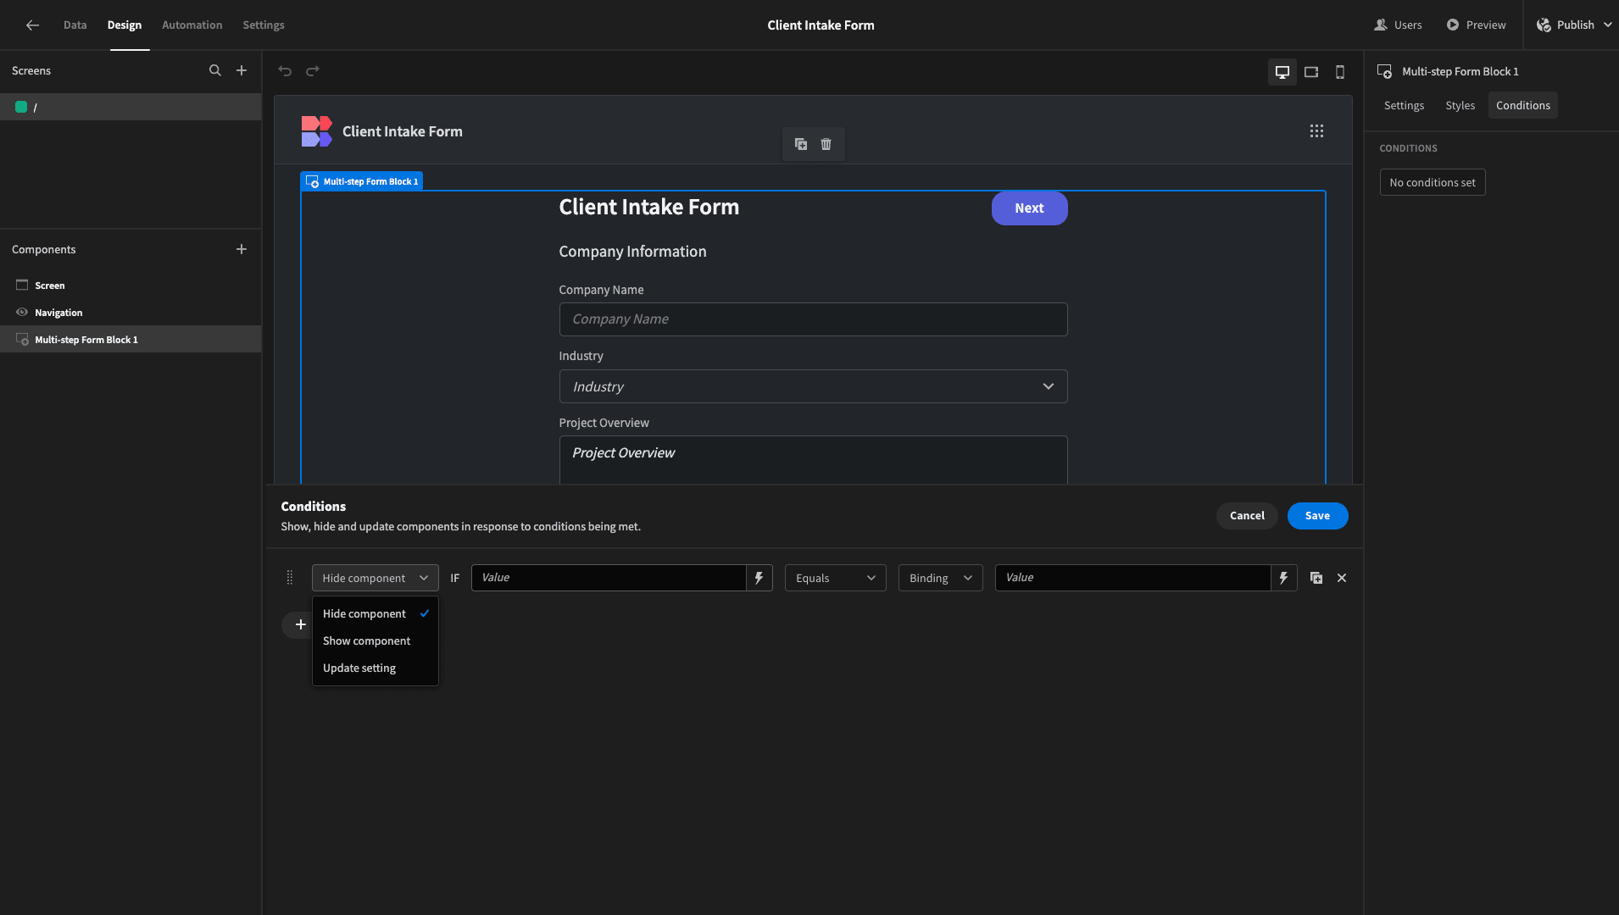The height and width of the screenshot is (915, 1619).
Task: Open the Data tab
Action: [x=75, y=25]
